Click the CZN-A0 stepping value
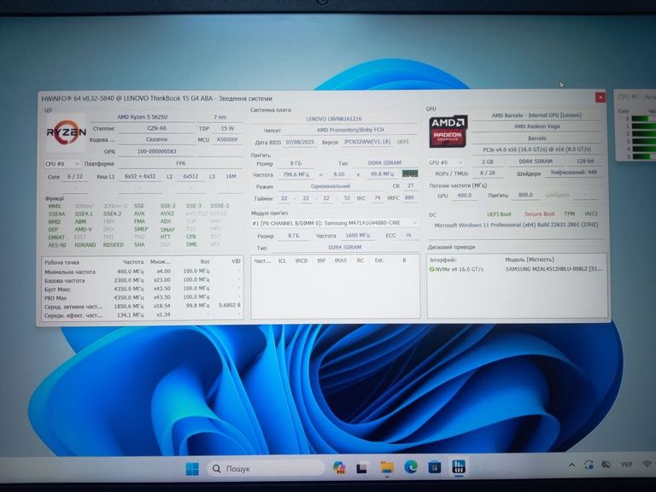Image resolution: width=656 pixels, height=492 pixels. click(157, 128)
